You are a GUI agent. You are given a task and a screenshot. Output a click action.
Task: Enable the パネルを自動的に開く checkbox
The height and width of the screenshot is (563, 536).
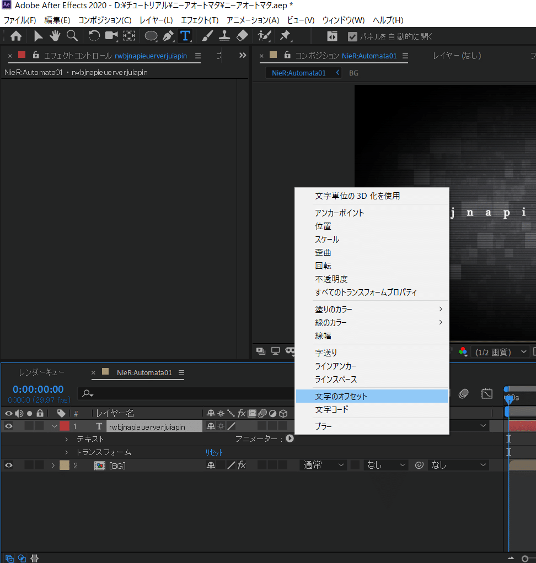pos(351,37)
